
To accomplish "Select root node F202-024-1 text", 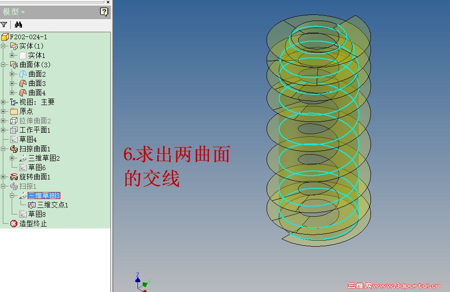I will tap(29, 37).
